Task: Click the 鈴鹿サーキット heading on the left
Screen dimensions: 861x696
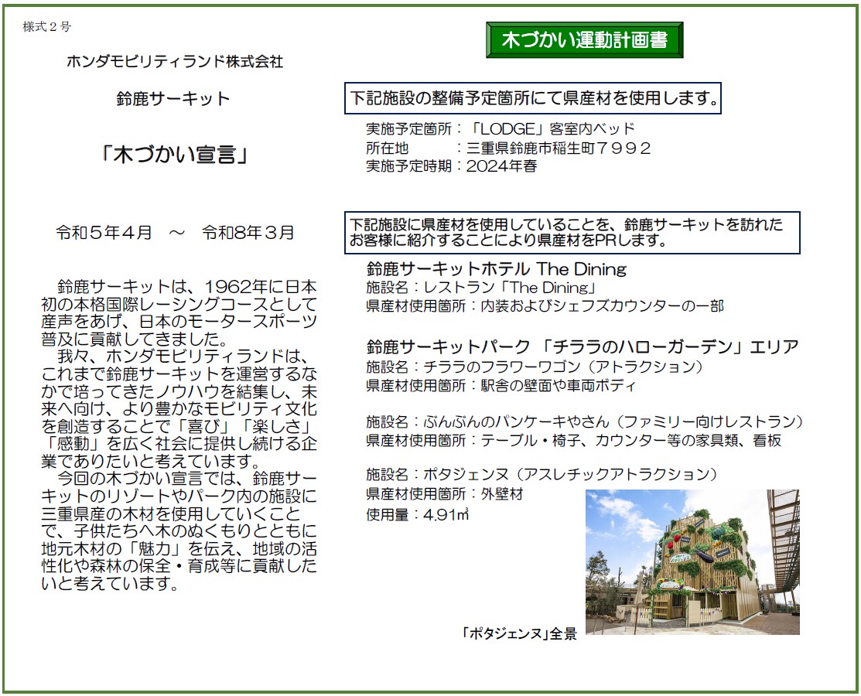Action: click(173, 99)
